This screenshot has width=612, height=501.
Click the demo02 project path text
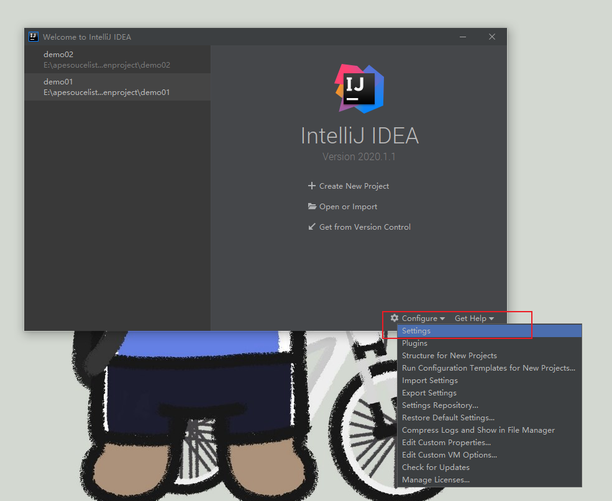[106, 65]
